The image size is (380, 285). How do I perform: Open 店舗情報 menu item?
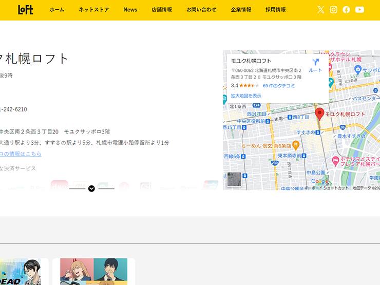(x=162, y=10)
